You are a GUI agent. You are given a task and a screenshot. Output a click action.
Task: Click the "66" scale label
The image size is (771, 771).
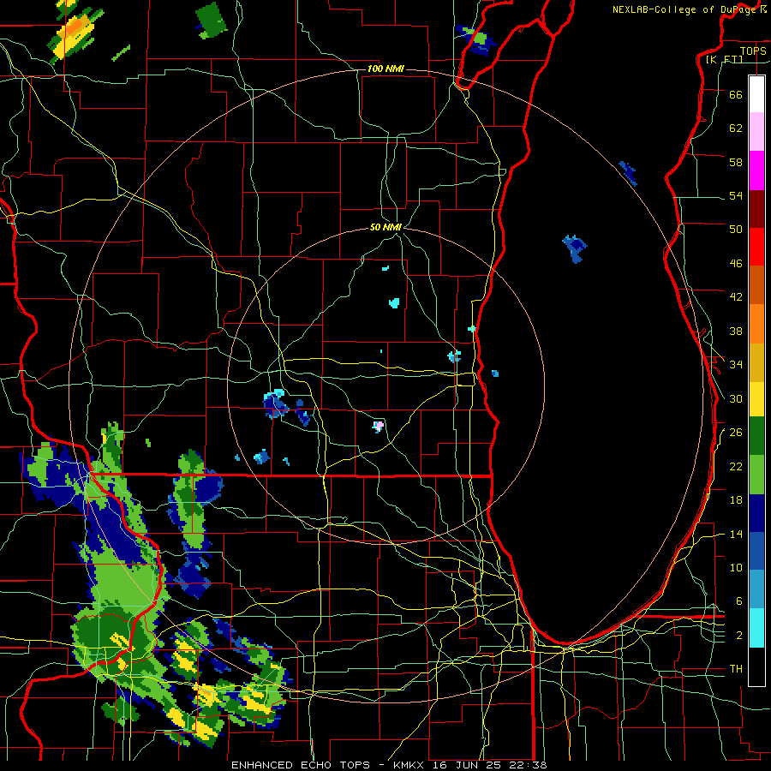point(736,94)
